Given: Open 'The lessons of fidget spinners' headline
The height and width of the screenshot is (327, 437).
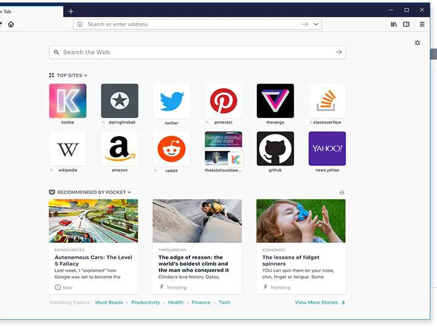Looking at the screenshot, I should pyautogui.click(x=291, y=260).
